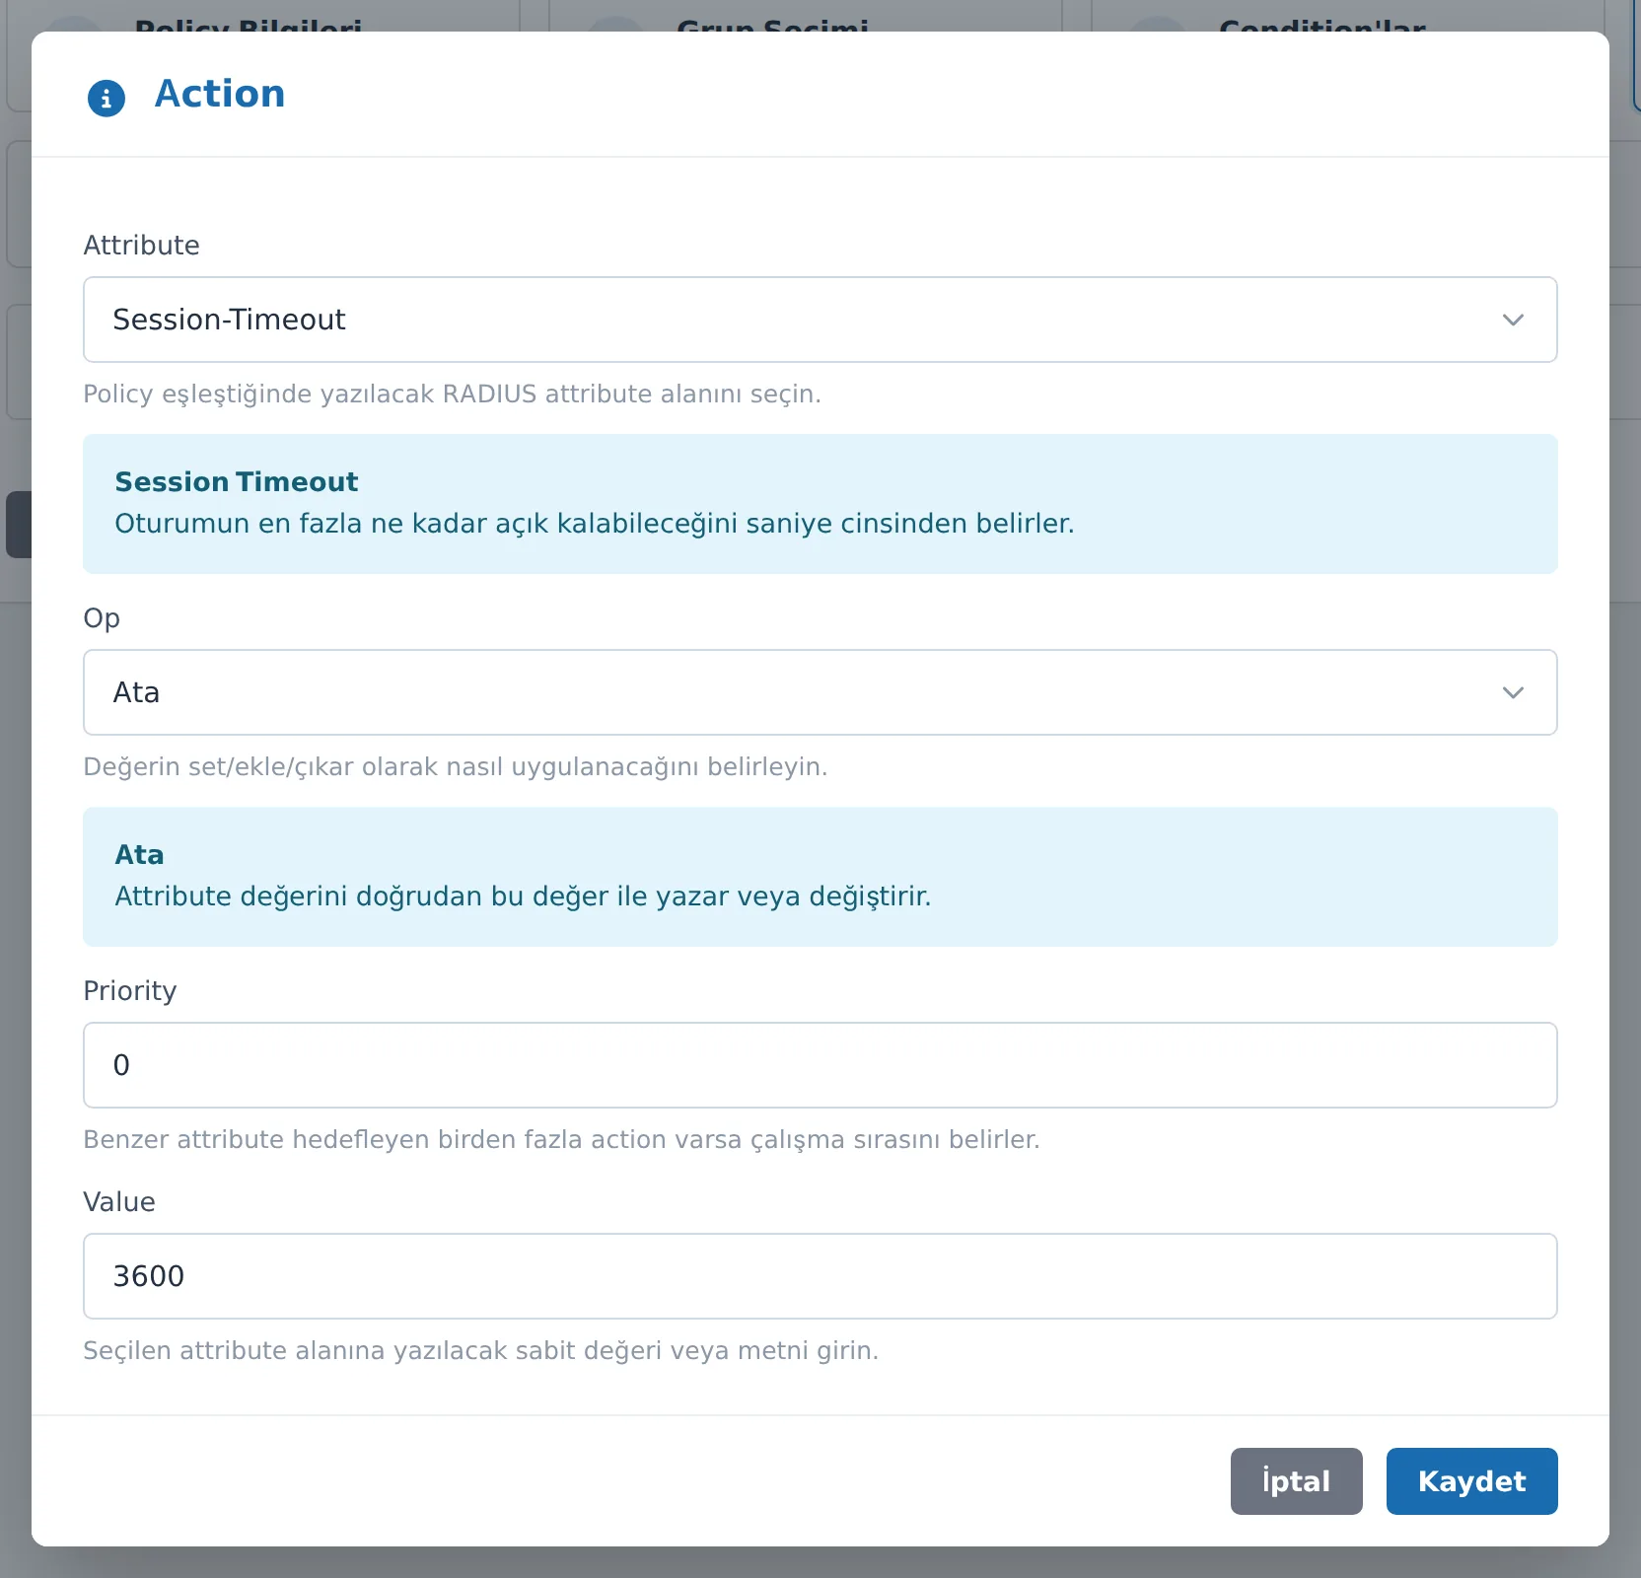The image size is (1641, 1578).
Task: Click the Value field label
Action: point(119,1201)
